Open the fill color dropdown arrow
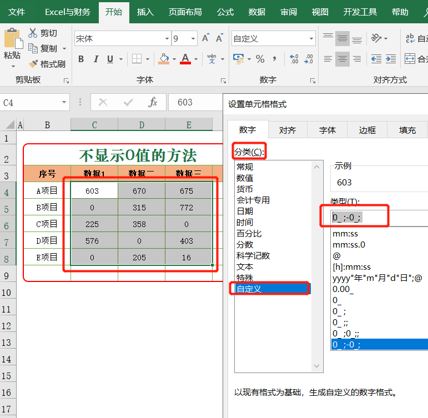The height and width of the screenshot is (418, 428). [174, 59]
